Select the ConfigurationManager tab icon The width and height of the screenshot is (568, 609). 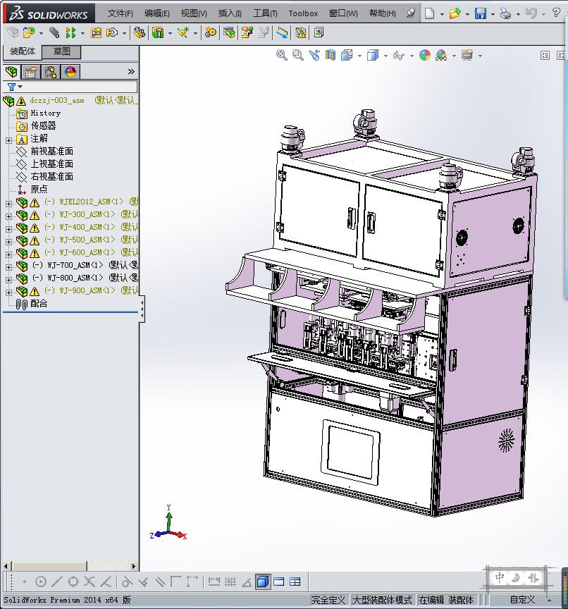[x=51, y=72]
